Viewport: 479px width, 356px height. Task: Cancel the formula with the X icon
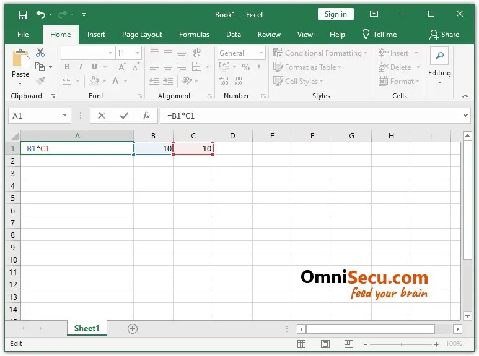(102, 116)
